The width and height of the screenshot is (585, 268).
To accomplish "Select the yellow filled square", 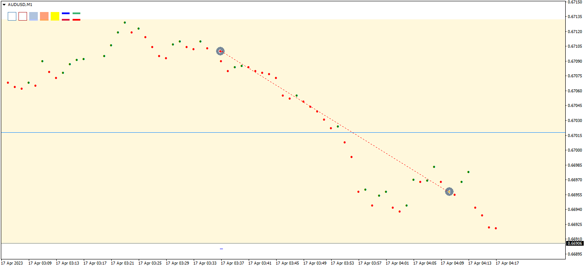I will coord(55,16).
